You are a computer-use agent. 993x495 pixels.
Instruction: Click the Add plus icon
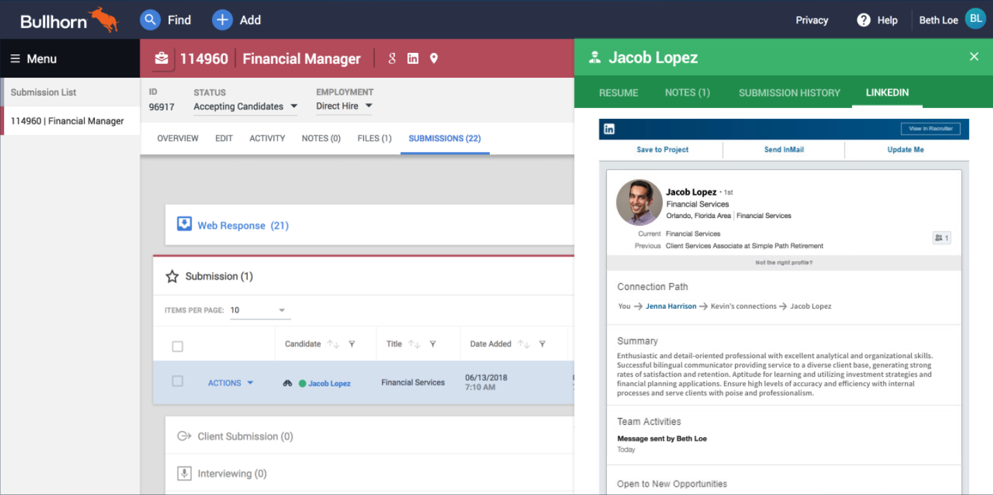(222, 20)
